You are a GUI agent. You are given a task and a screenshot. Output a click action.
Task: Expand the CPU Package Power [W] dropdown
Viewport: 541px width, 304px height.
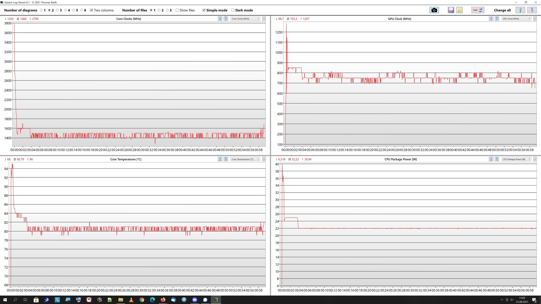(x=516, y=159)
